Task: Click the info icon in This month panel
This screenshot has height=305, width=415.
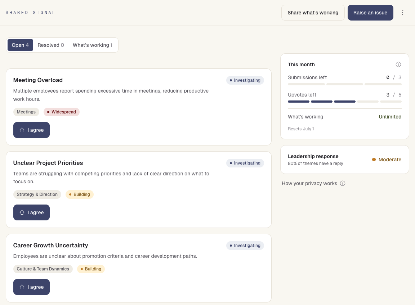Action: coord(398,64)
